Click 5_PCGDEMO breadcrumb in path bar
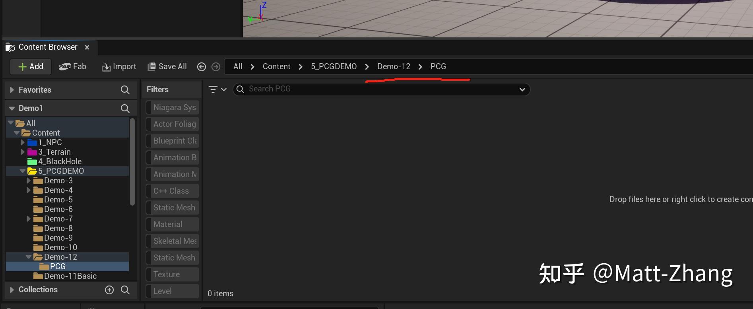 tap(334, 66)
